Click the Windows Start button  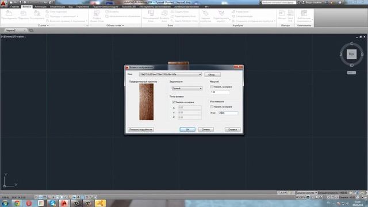pyautogui.click(x=5, y=203)
